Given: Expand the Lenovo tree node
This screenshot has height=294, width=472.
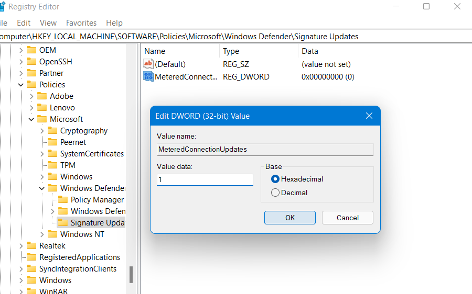Looking at the screenshot, I should tap(31, 108).
